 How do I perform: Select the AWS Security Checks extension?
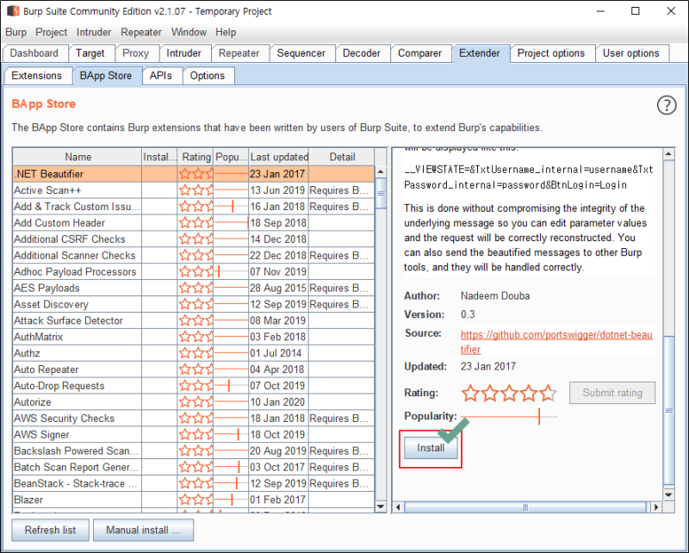pyautogui.click(x=193, y=418)
